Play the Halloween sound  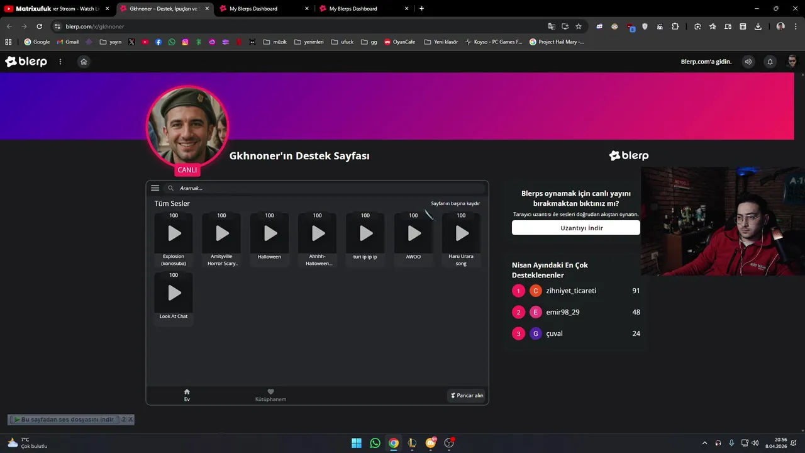tap(270, 234)
